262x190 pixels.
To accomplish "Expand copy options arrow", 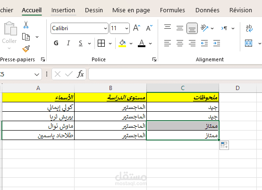I will pos(37,37).
